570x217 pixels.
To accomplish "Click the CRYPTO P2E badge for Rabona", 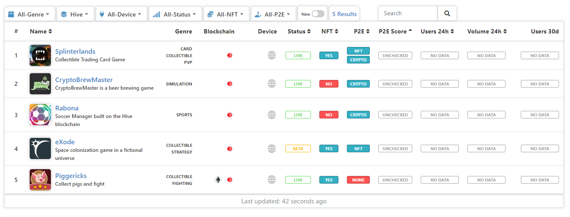I will (x=358, y=115).
